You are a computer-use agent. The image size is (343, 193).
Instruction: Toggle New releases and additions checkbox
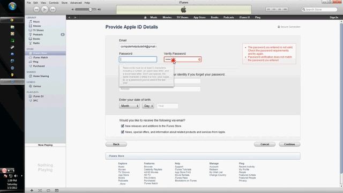coord(123,126)
